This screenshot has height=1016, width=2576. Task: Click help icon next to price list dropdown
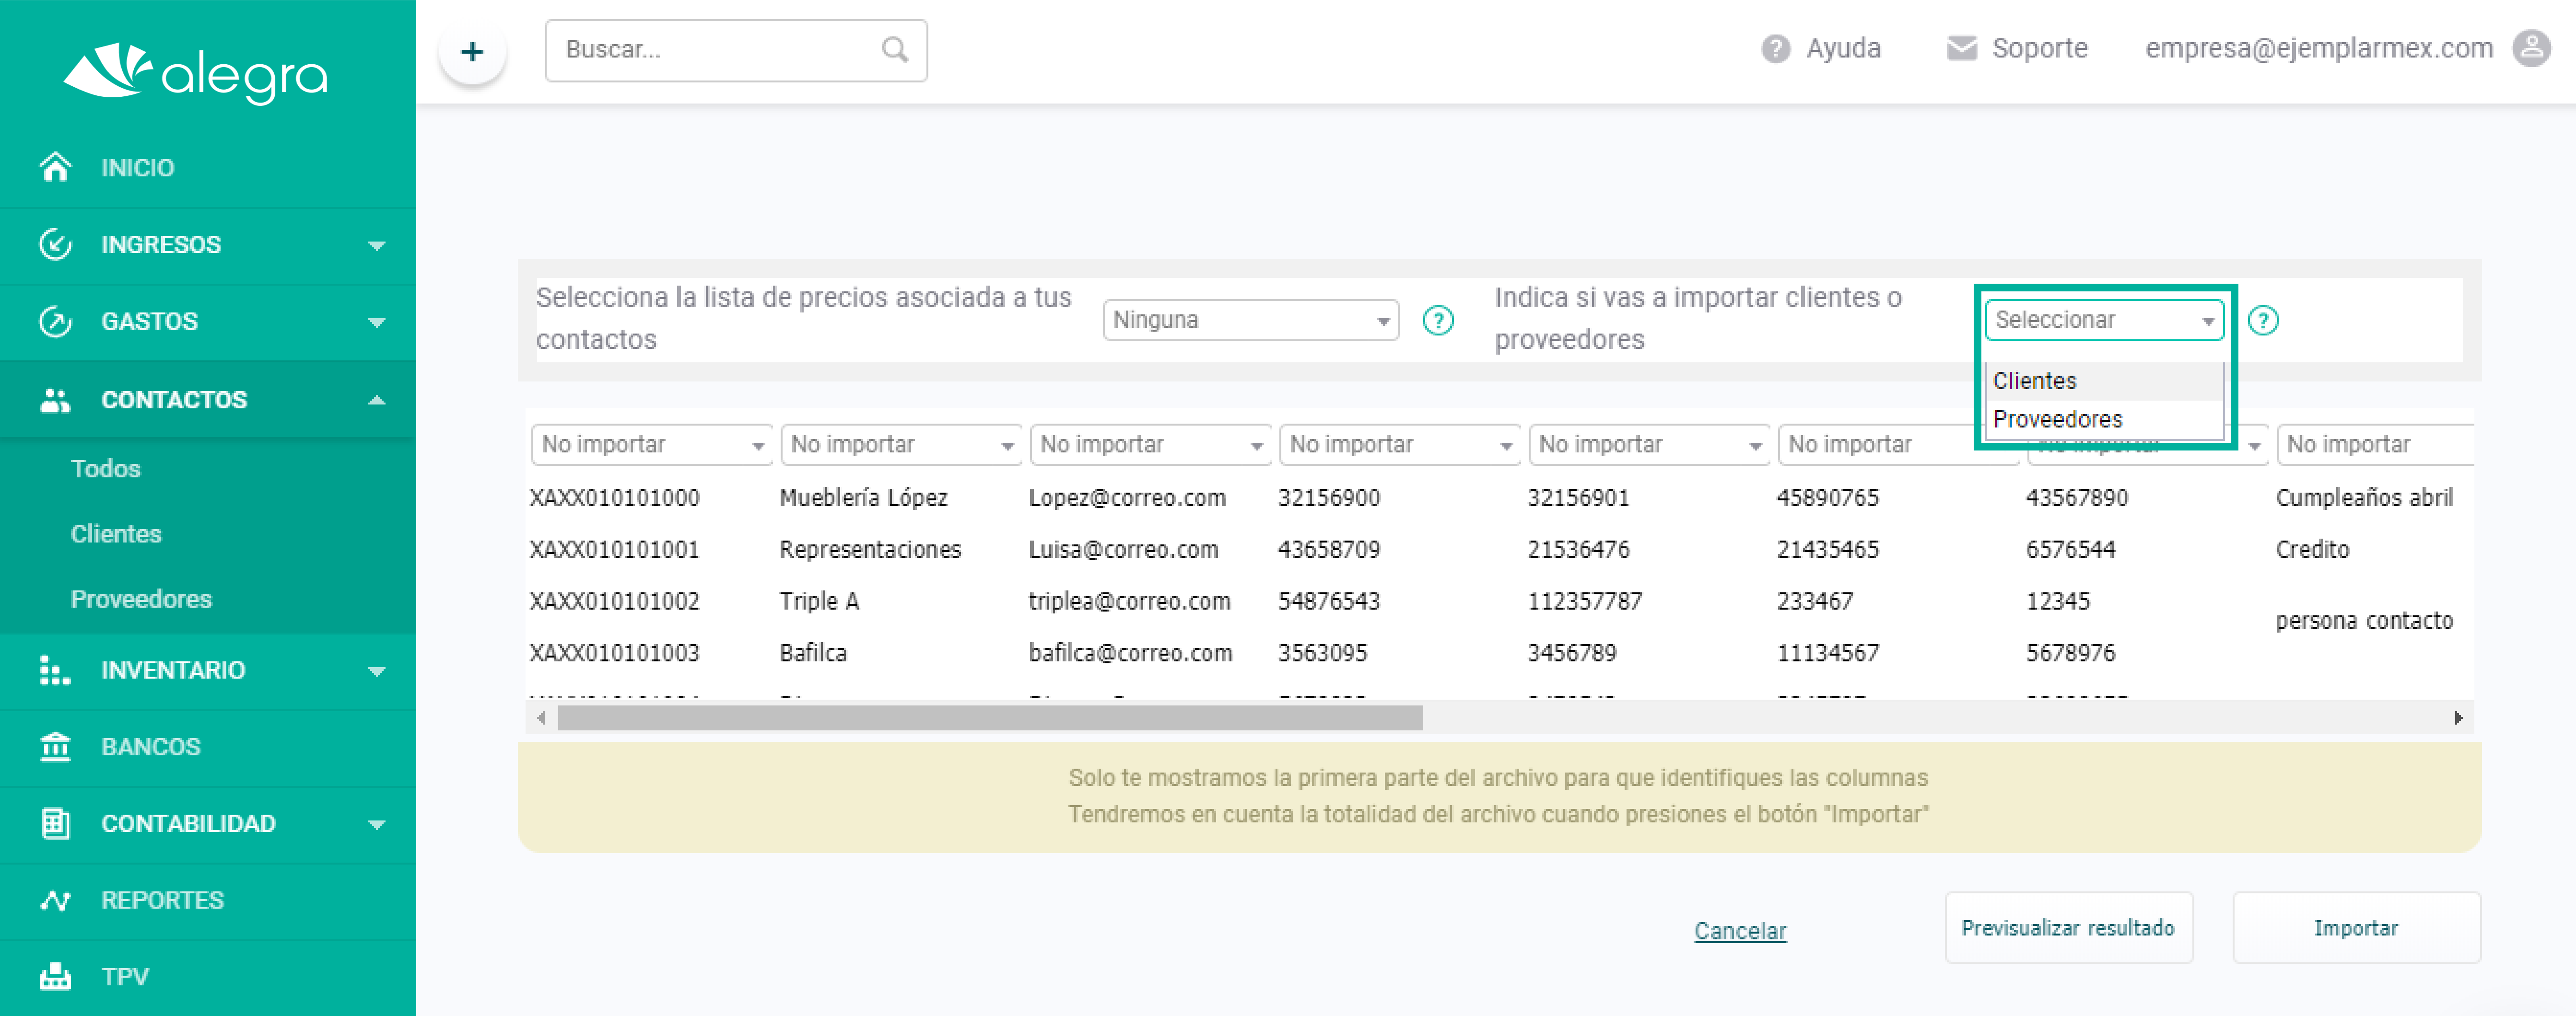[x=1438, y=321]
